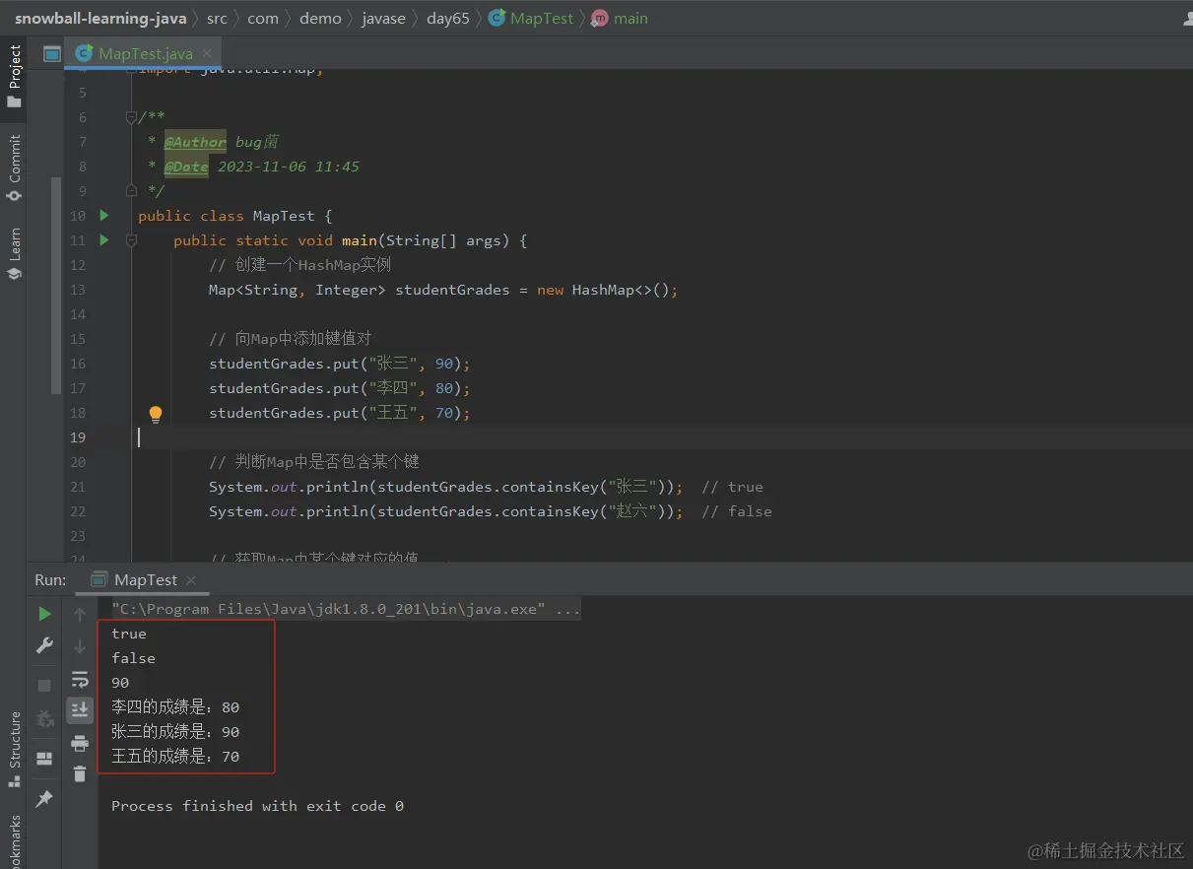Navigate down the stack trace arrow
This screenshot has height=869, width=1193.
(x=80, y=646)
